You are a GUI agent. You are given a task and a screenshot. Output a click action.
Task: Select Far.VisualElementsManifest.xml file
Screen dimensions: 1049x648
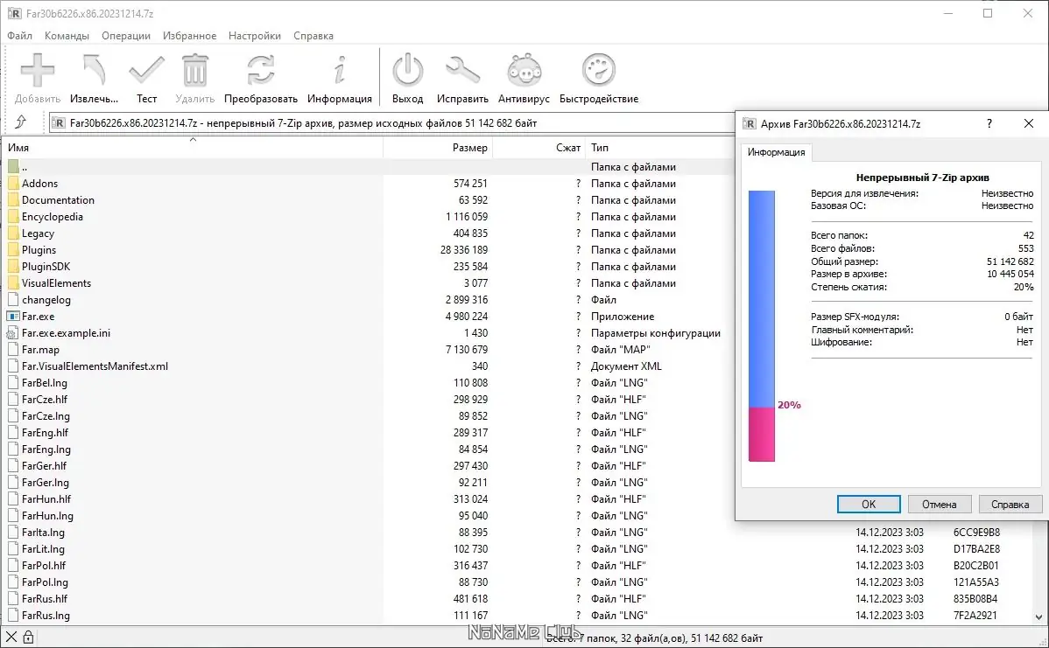[95, 366]
